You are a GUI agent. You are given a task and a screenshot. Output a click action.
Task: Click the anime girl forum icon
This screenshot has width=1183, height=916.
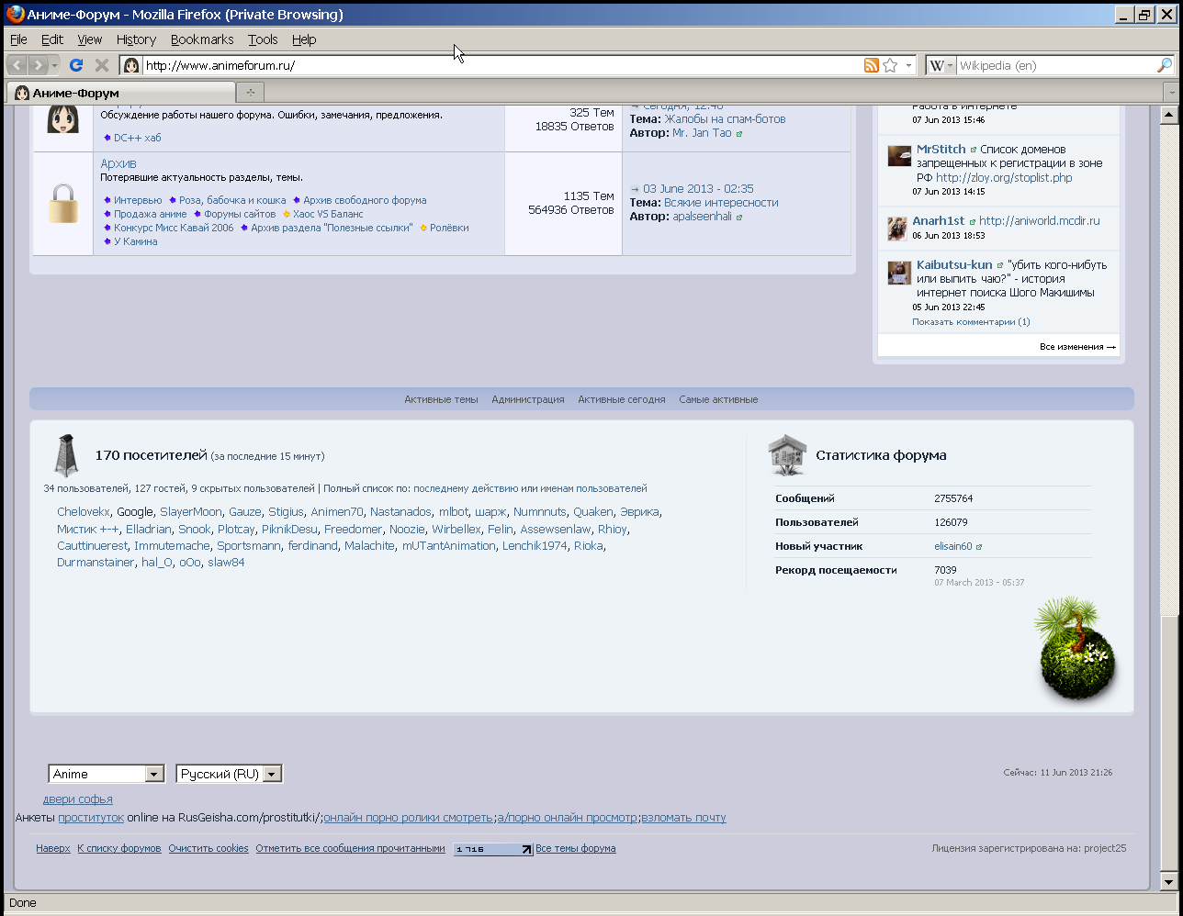[63, 118]
